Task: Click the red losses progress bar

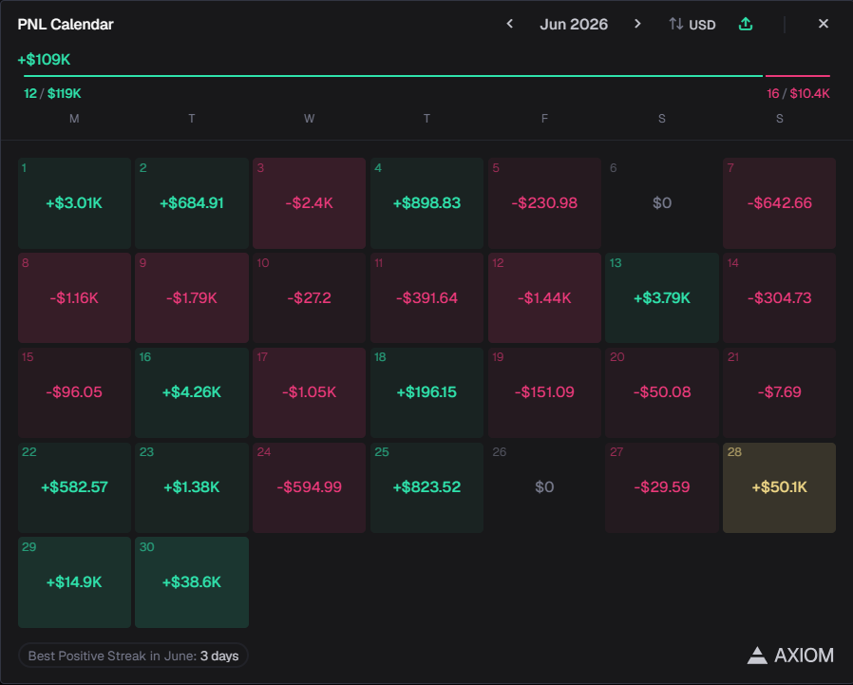Action: (x=798, y=76)
